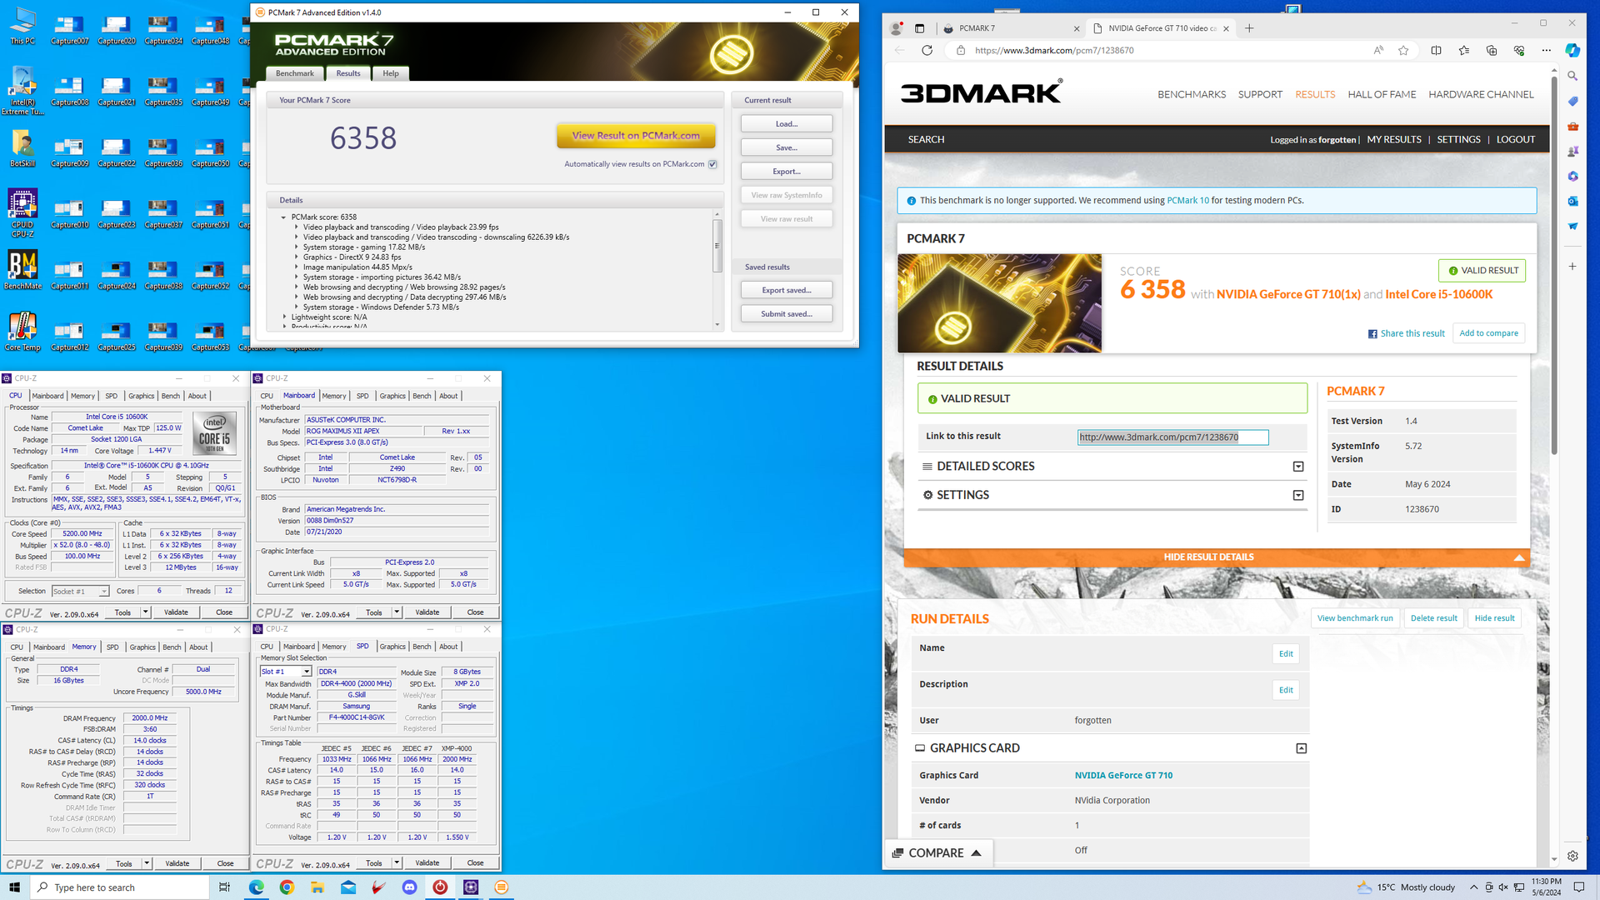Open Edge Settings and more menu

pos(1546,50)
